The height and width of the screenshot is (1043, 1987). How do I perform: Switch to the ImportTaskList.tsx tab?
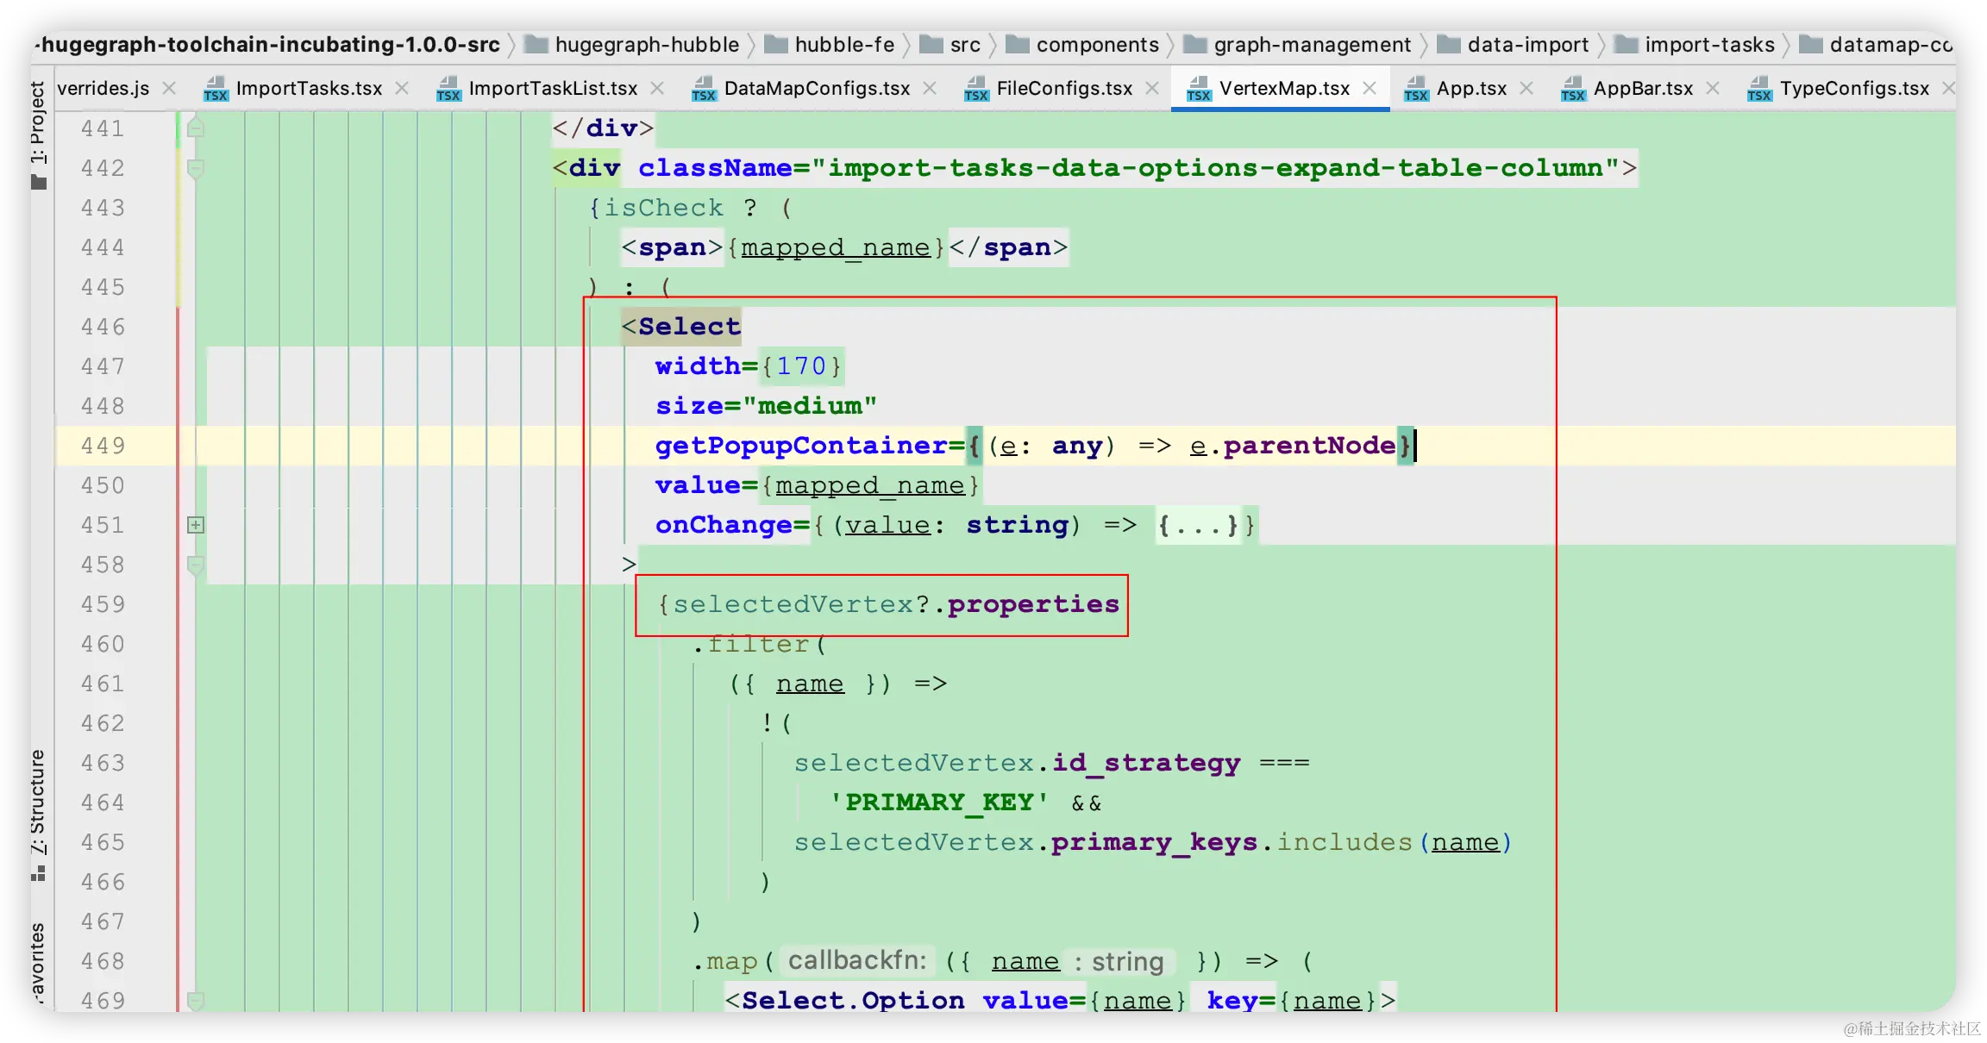(552, 88)
